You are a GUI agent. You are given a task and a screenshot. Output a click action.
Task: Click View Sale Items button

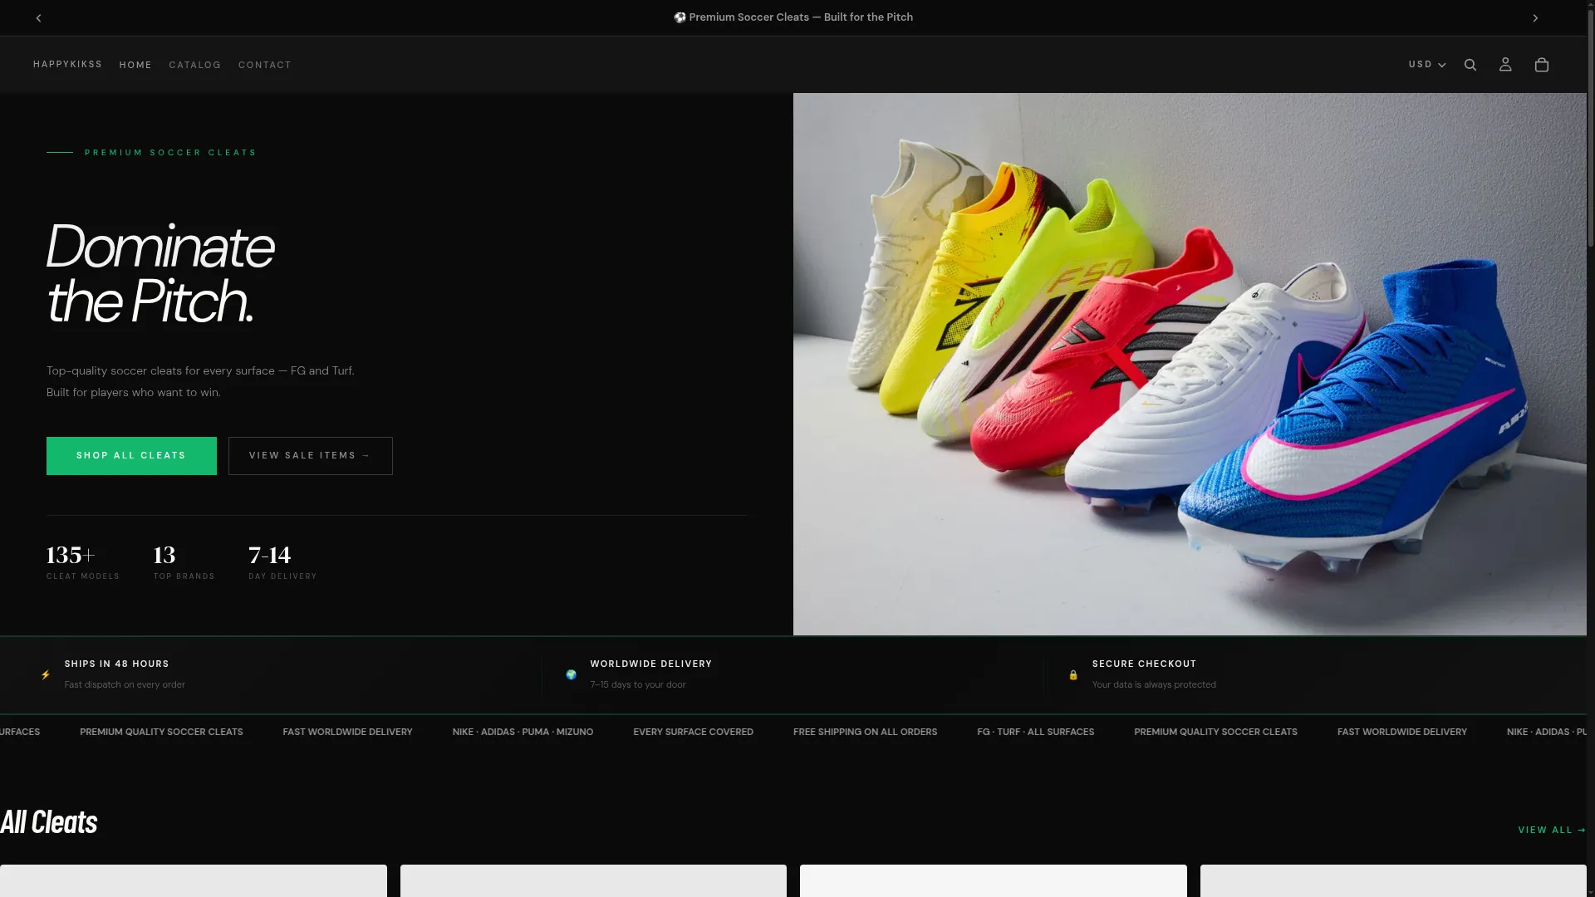tap(311, 456)
